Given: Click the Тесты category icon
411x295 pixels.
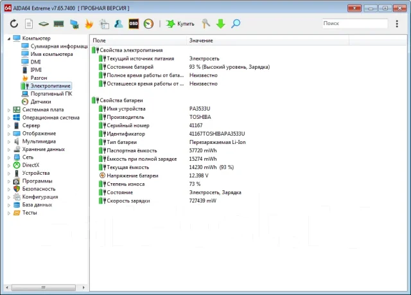Looking at the screenshot, I should coord(17,213).
